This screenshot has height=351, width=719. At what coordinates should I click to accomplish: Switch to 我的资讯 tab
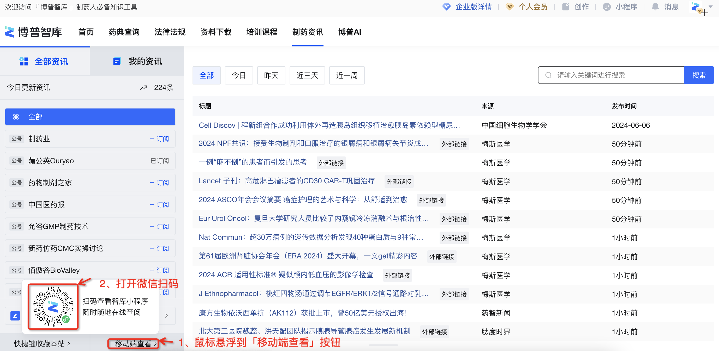click(137, 61)
